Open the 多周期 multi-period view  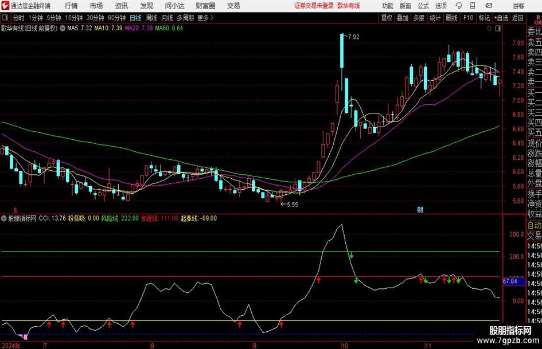185,18
